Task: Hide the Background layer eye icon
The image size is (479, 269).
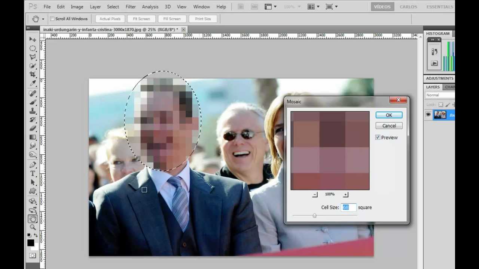Action: pos(428,115)
